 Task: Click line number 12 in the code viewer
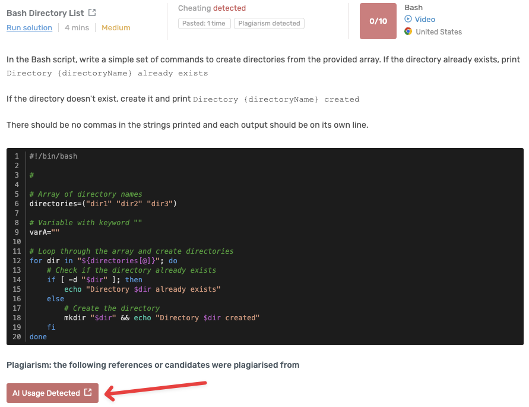pos(16,260)
